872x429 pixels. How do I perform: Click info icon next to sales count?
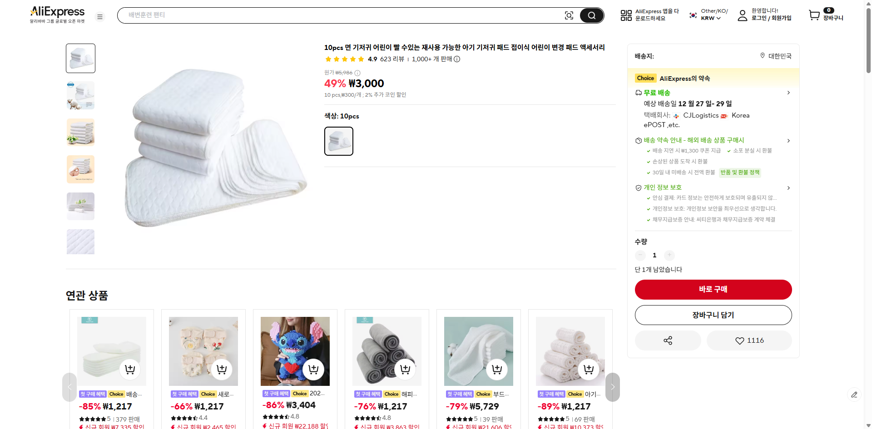[457, 59]
